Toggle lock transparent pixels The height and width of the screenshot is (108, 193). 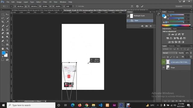[168, 57]
